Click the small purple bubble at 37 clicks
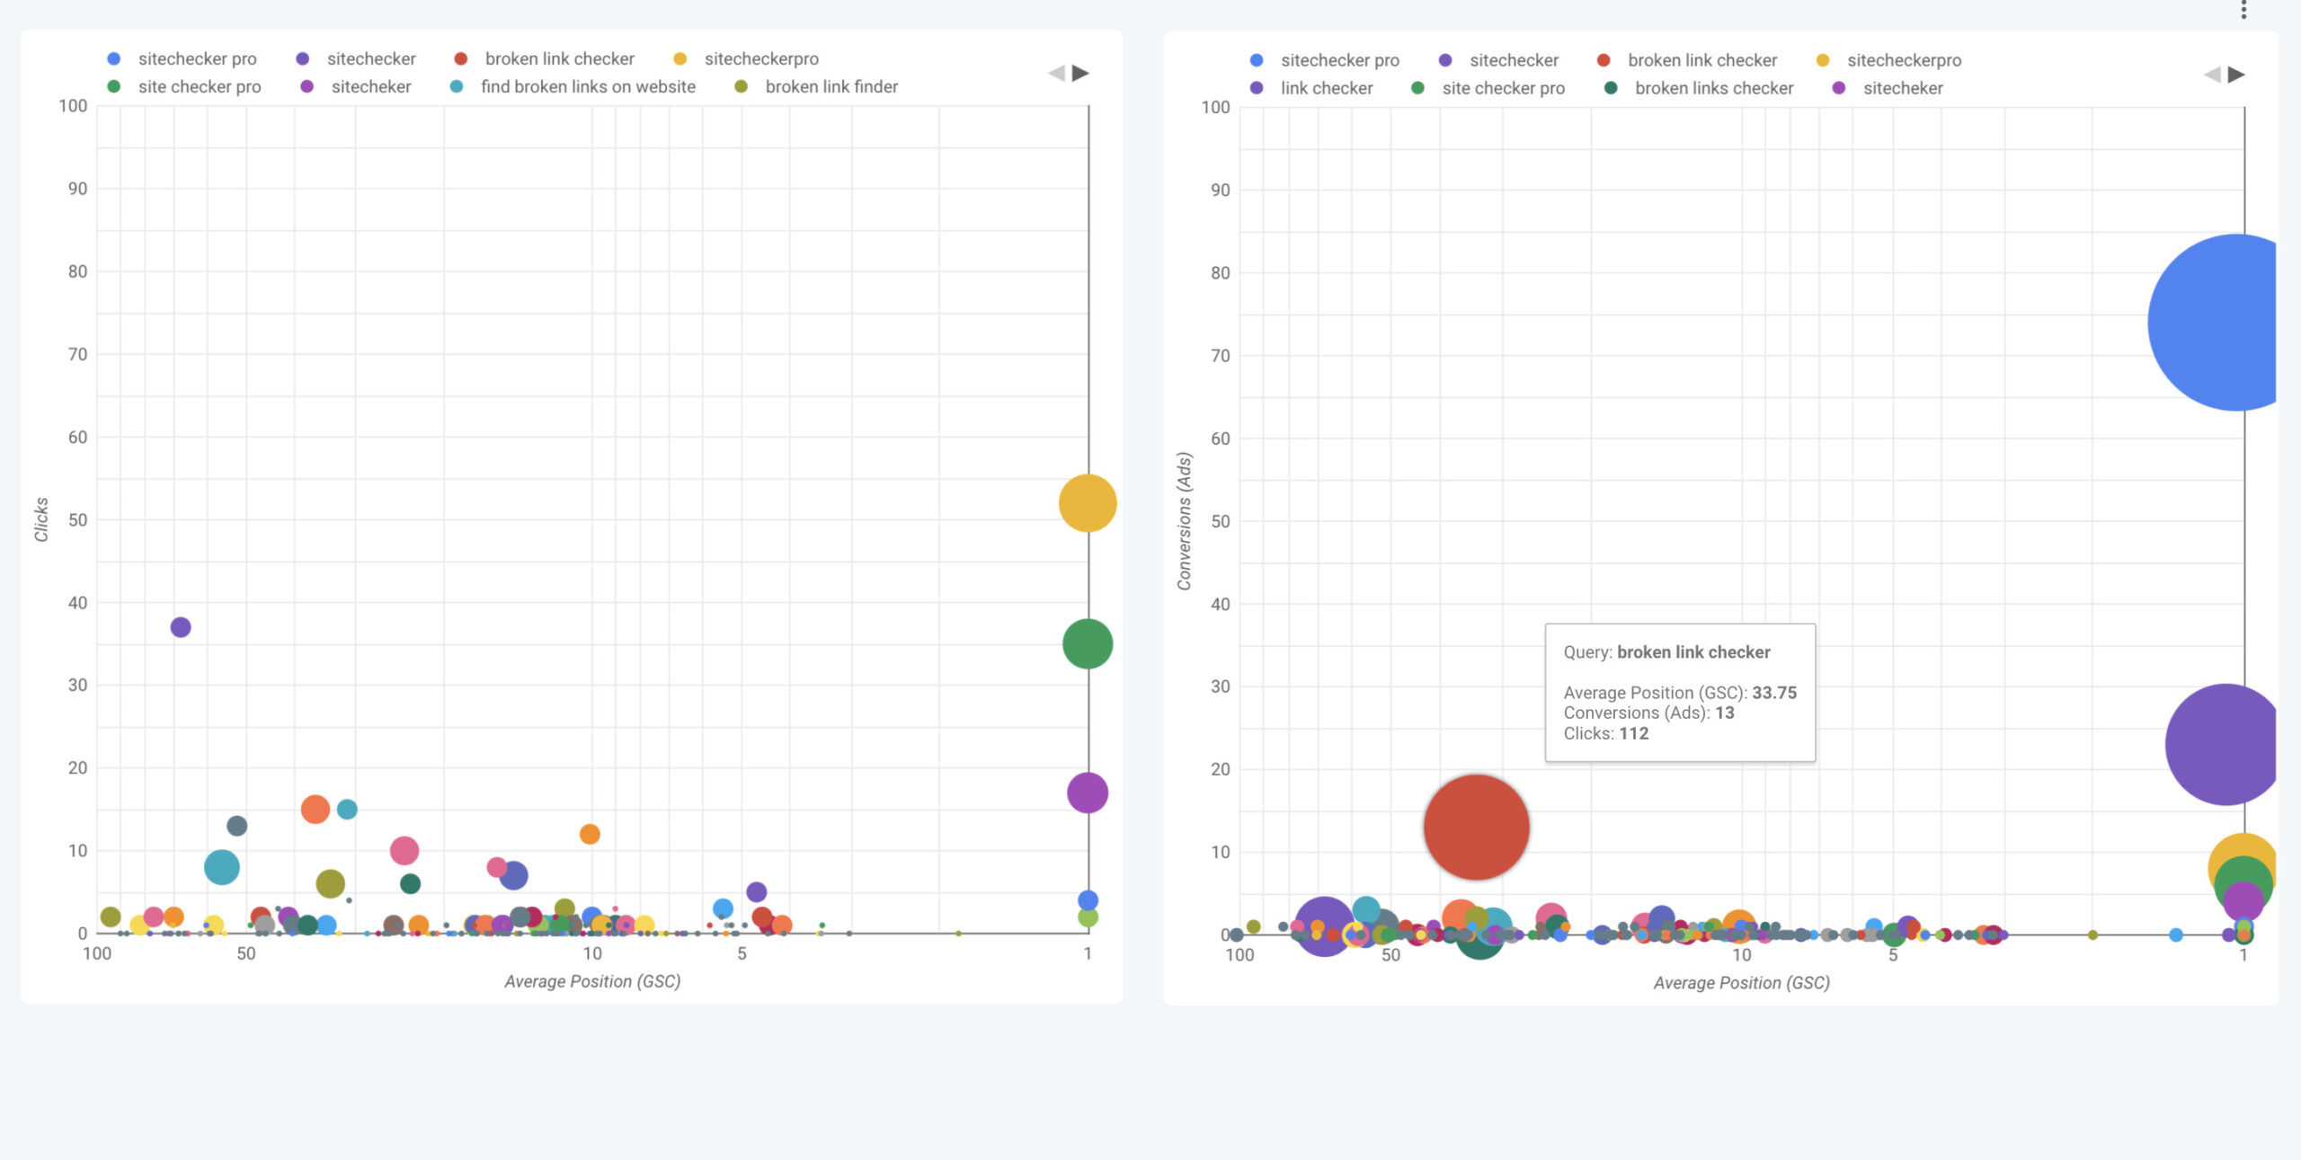This screenshot has height=1160, width=2301. pyautogui.click(x=181, y=627)
